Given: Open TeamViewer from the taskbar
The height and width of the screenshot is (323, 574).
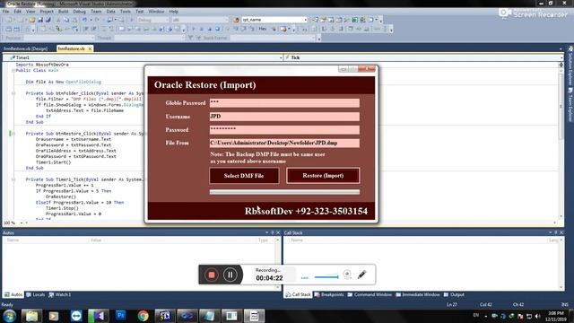Looking at the screenshot, I should click(76, 316).
